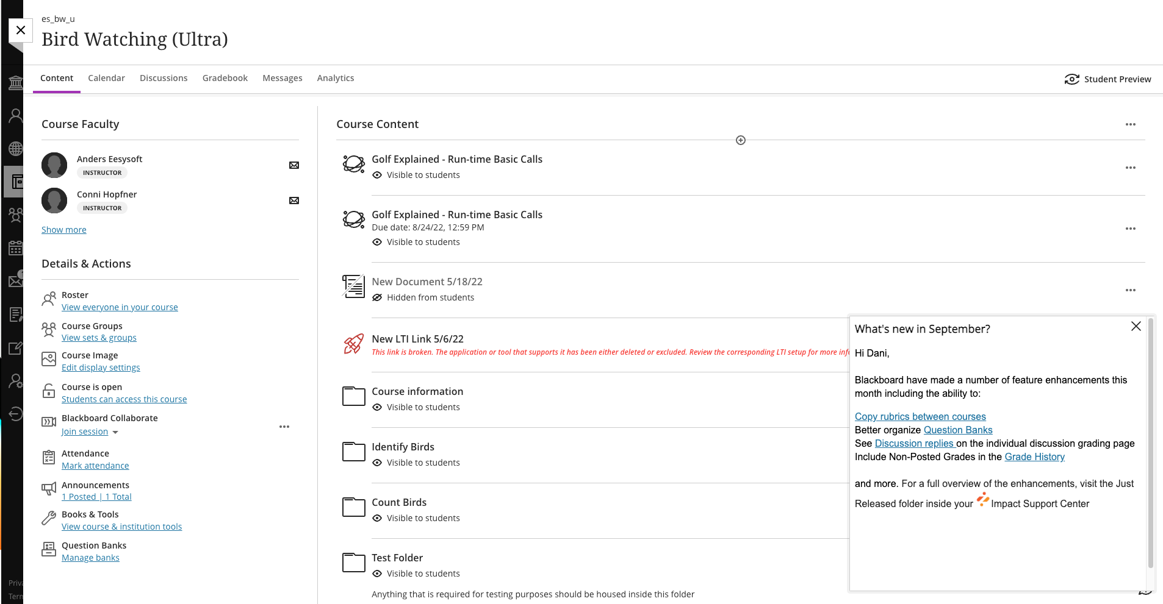Click Show more under Course Faculty
The image size is (1163, 604).
pos(64,230)
